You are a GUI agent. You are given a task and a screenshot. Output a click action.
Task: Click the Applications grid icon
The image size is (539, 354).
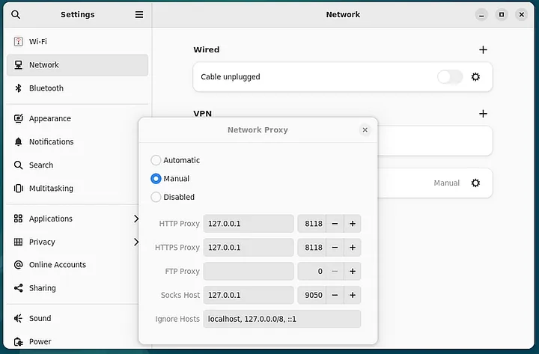pos(18,219)
